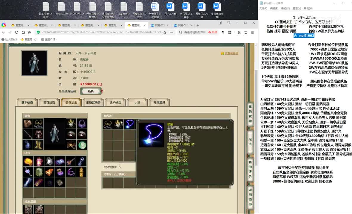Click the 还价 bargain button

pos(91,91)
